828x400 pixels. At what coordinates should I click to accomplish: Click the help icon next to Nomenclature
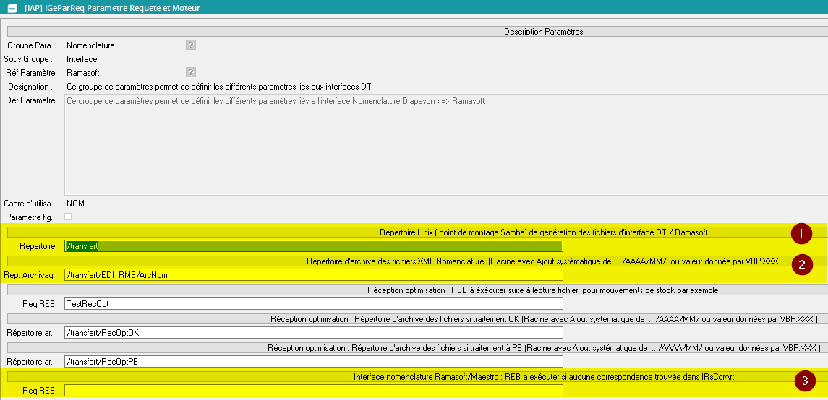[191, 45]
